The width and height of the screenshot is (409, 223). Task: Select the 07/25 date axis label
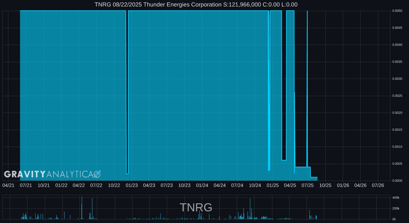pos(308,185)
